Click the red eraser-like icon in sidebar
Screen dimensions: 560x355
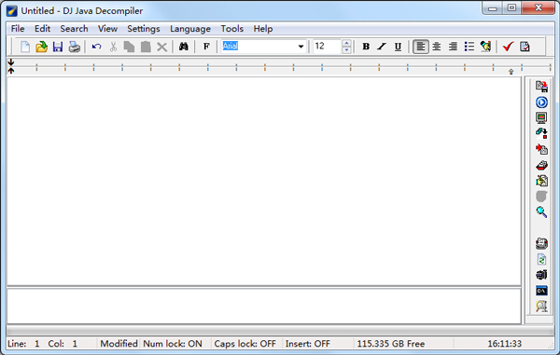tap(541, 165)
